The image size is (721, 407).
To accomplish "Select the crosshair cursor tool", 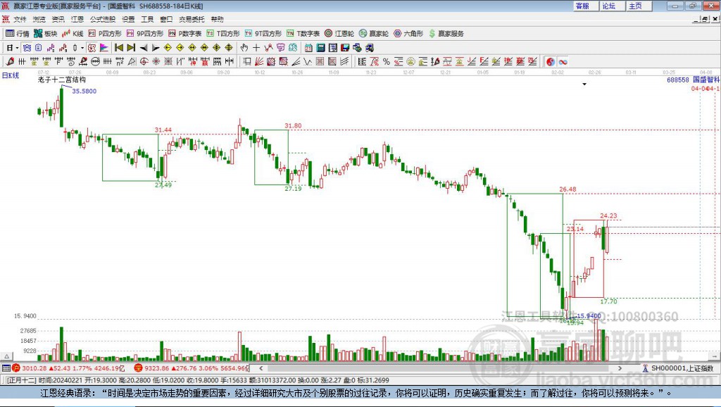I will [x=256, y=48].
